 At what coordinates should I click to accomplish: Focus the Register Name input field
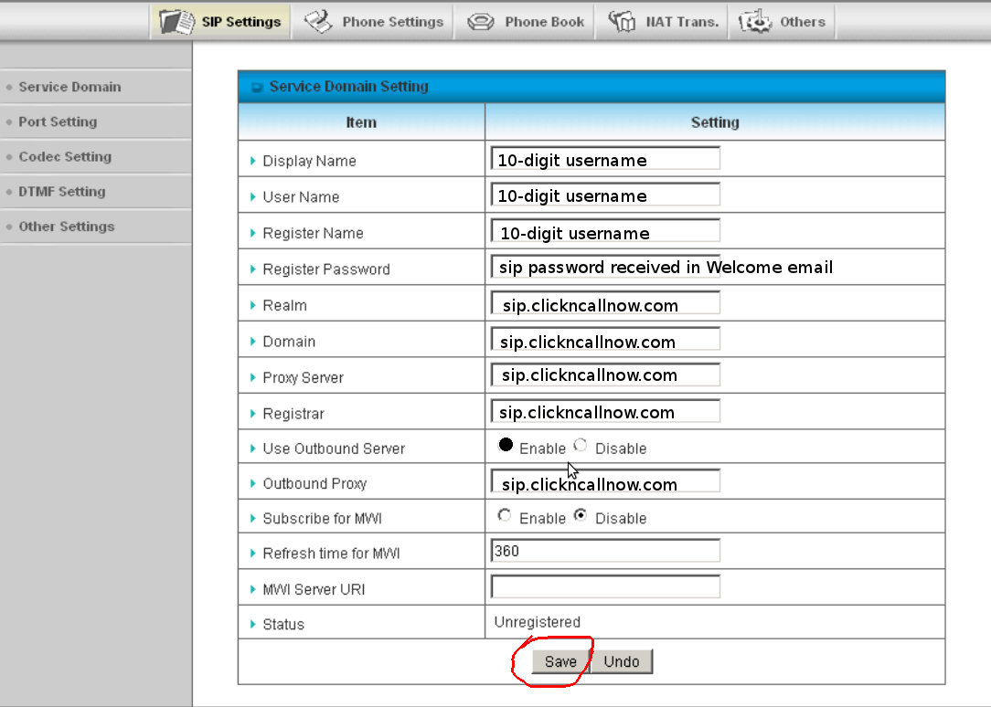pyautogui.click(x=605, y=230)
